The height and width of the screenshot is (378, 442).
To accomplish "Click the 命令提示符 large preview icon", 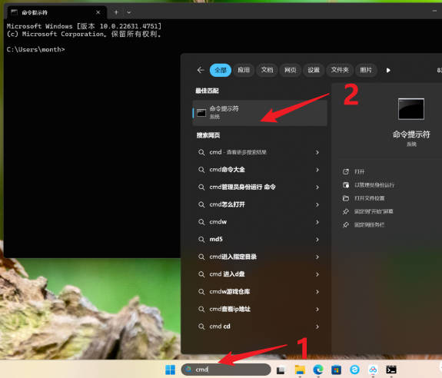I will point(411,109).
